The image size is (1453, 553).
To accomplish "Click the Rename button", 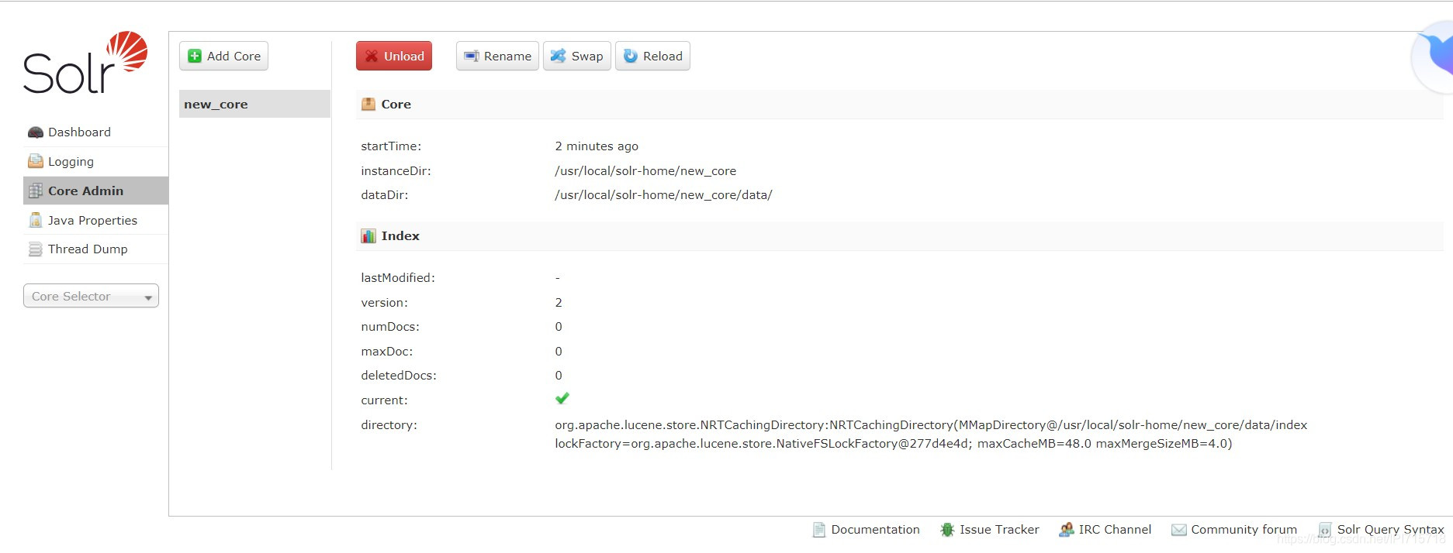I will [x=497, y=56].
